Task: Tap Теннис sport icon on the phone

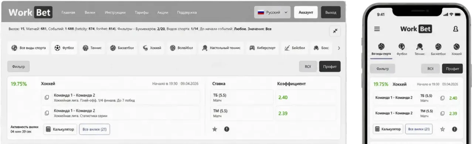Action: 420,50
